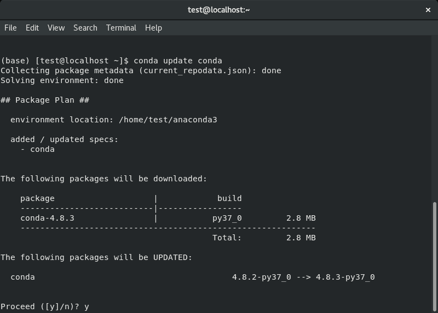Click the window title test@localhost:~
The width and height of the screenshot is (438, 313).
pos(218,10)
